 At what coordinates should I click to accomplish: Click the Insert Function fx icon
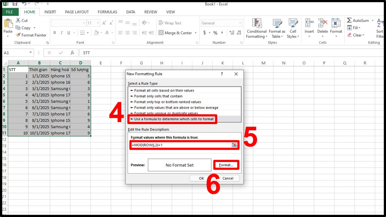[x=72, y=53]
